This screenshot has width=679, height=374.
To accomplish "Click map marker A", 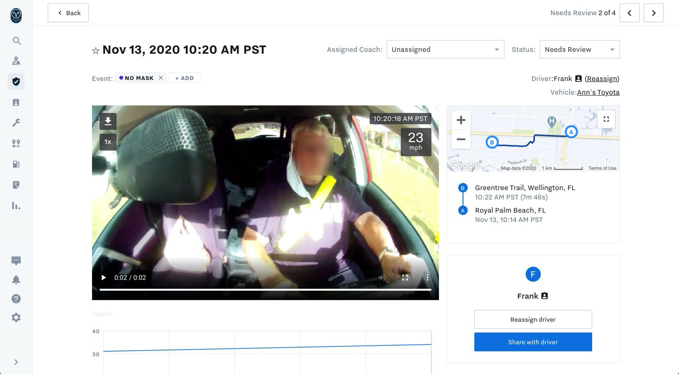I will pos(571,132).
